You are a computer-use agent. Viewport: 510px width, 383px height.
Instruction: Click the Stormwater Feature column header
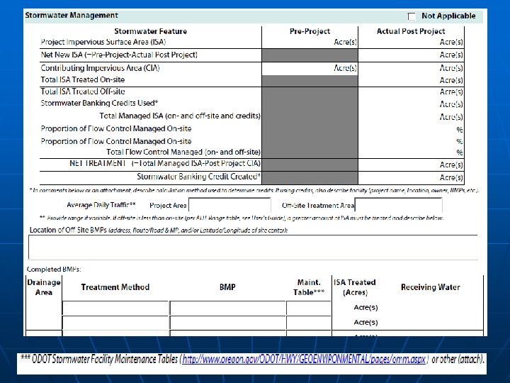[x=151, y=31]
